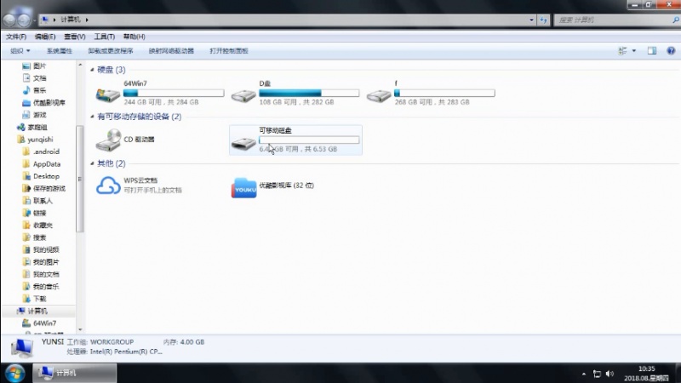Viewport: 681px width, 383px height.
Task: Click 打开控制面板 toolbar button
Action: (x=229, y=51)
